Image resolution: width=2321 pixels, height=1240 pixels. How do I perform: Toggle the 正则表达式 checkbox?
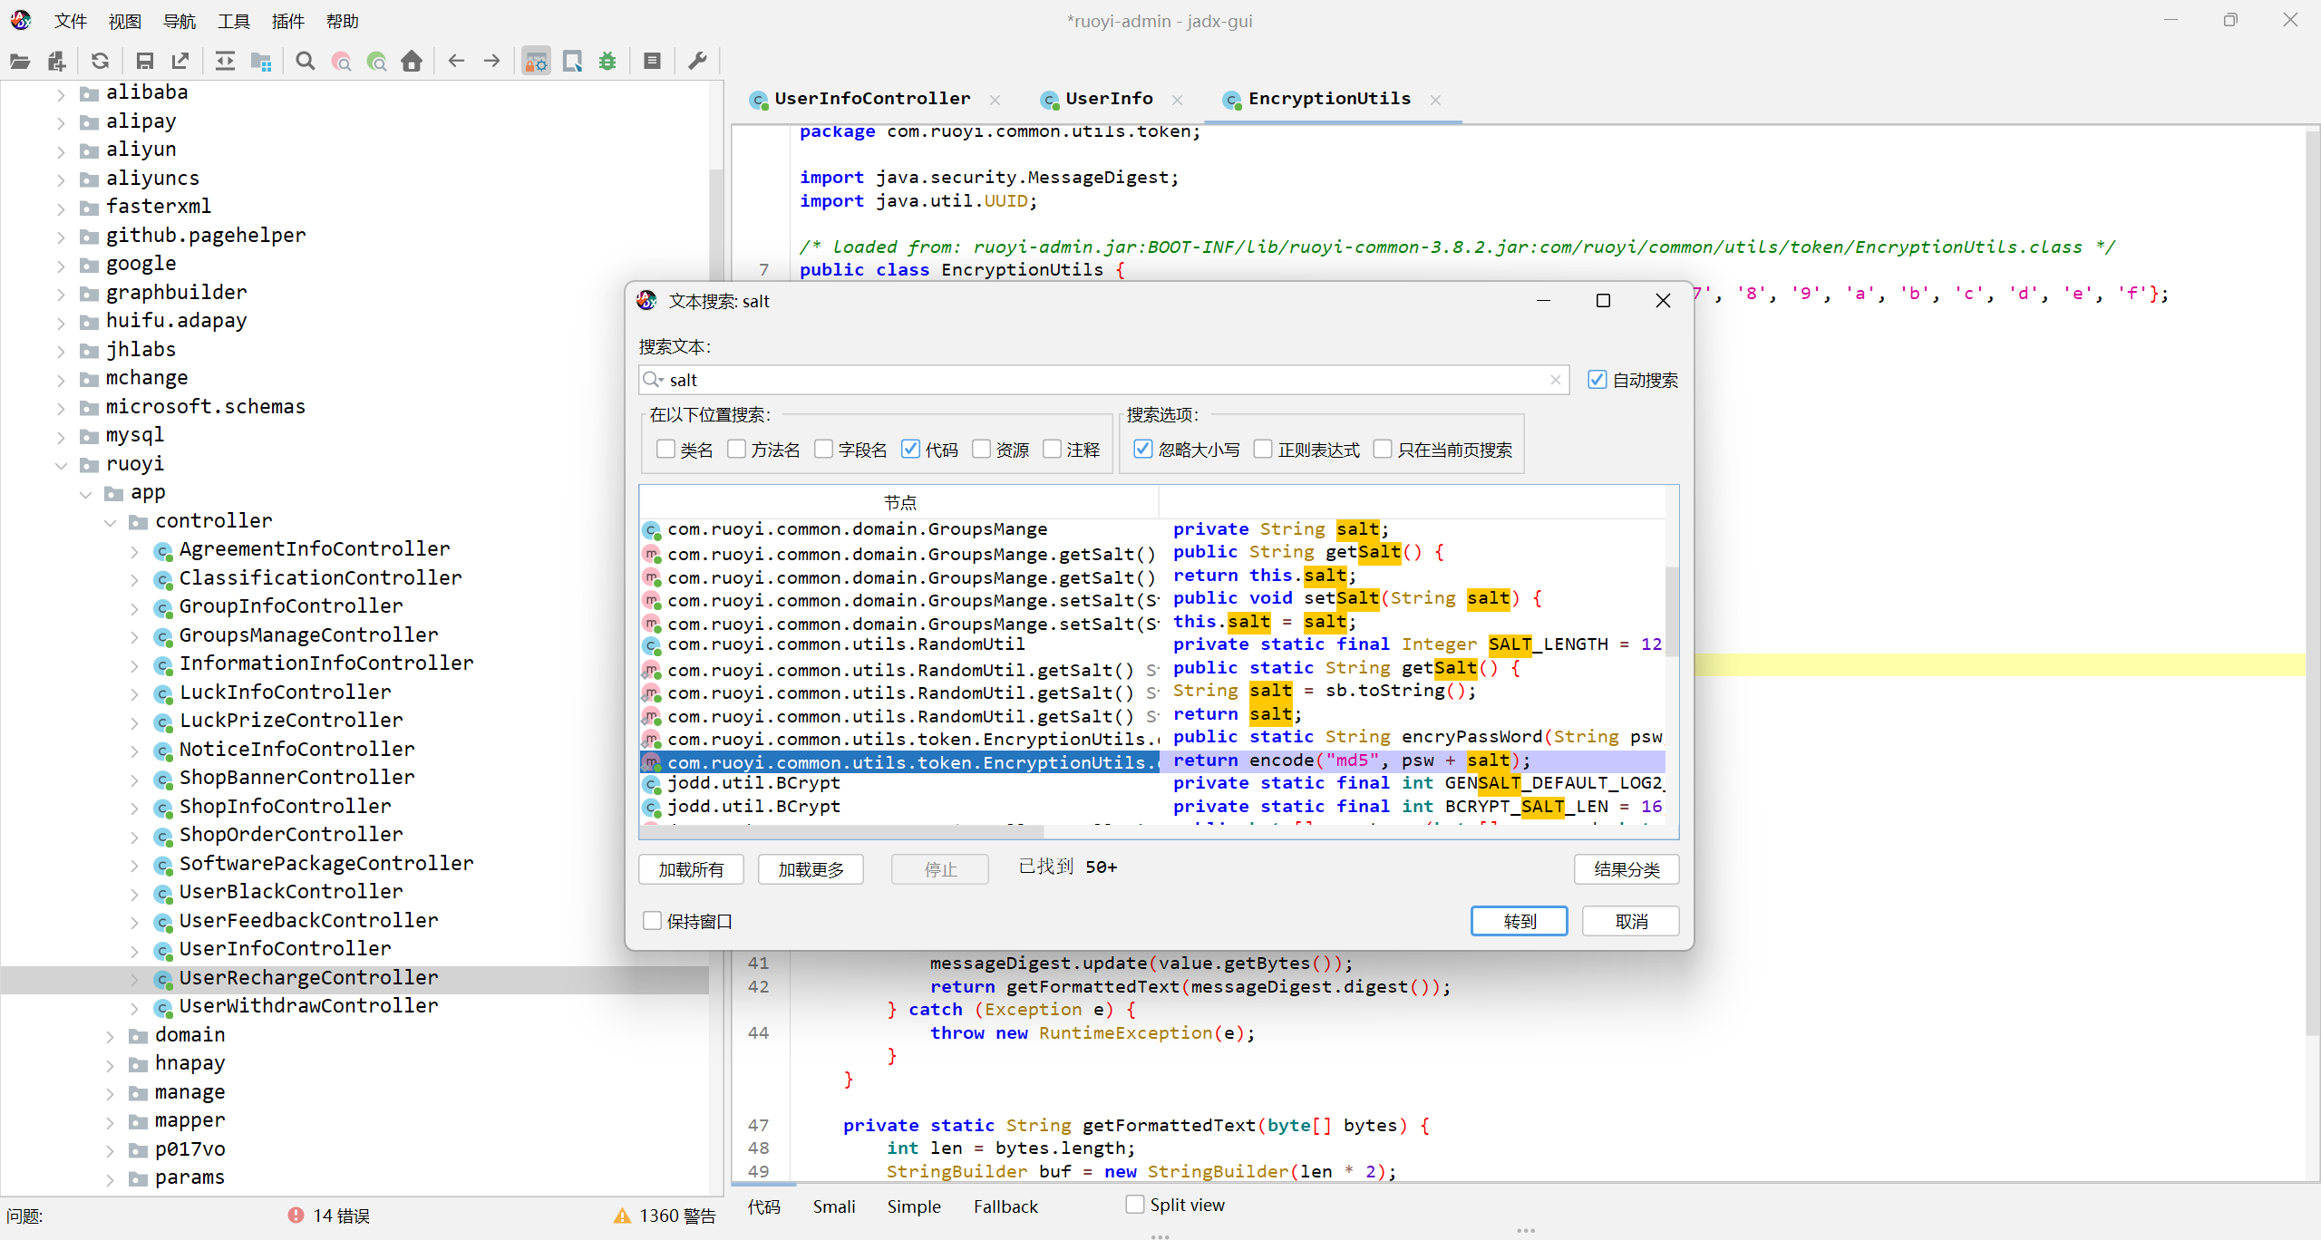point(1263,450)
